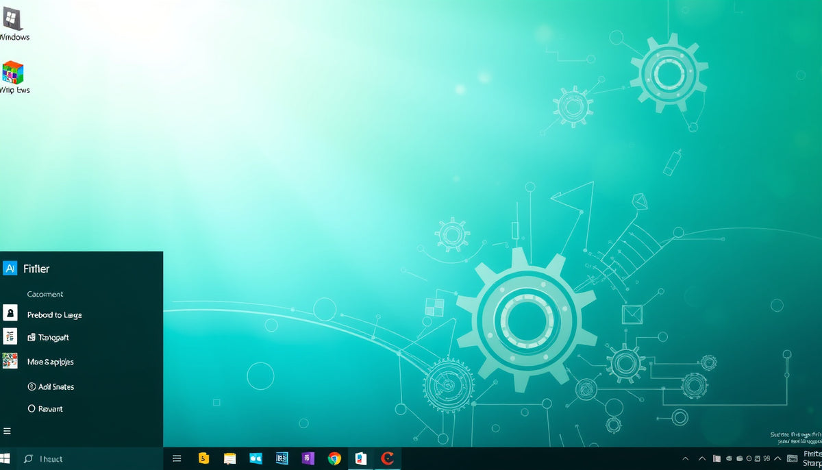Expand the hidden icons chevron in system tray
Viewport: 822px width, 470px height.
point(686,458)
